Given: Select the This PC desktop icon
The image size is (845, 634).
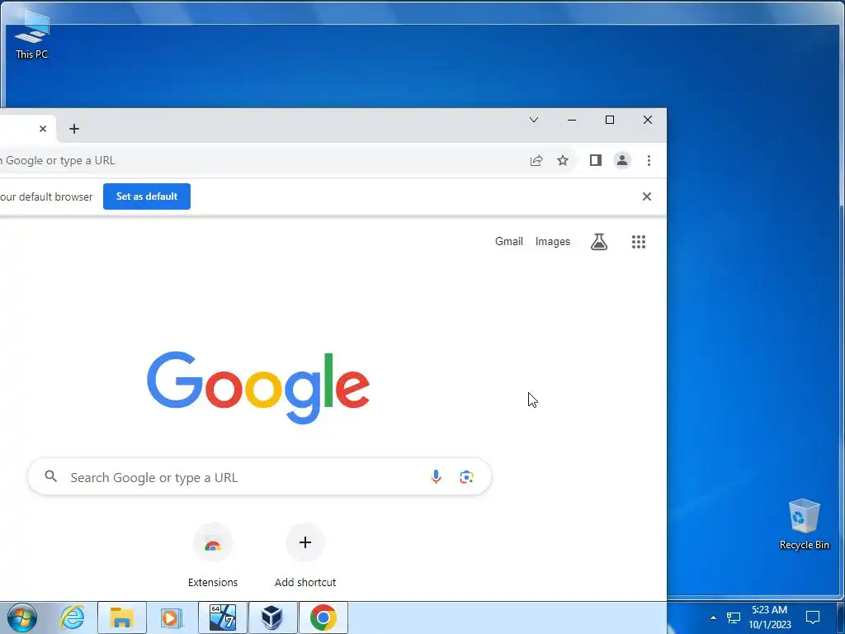Looking at the screenshot, I should click(x=32, y=34).
